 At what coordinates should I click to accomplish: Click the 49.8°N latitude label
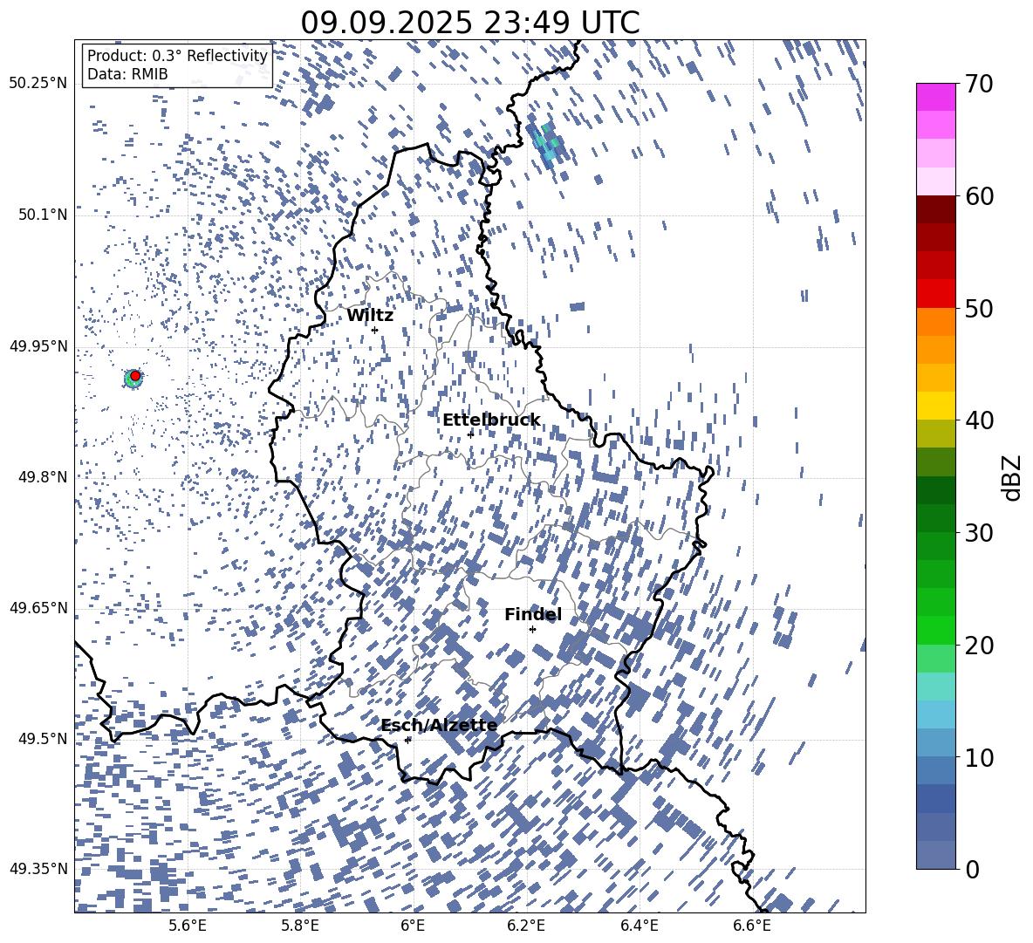click(x=43, y=477)
